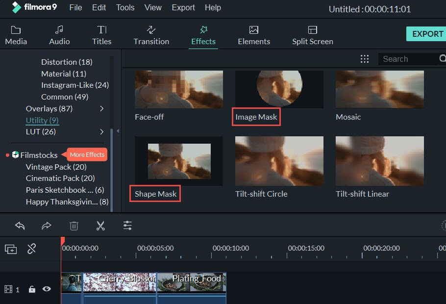Click the Shape Mask label

pos(155,194)
